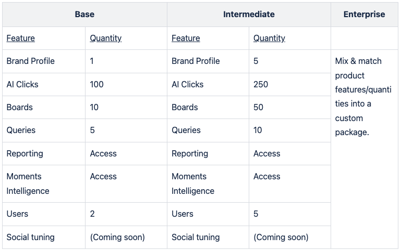Click the underlined Feature link under Base
The width and height of the screenshot is (401, 250).
[x=21, y=38]
